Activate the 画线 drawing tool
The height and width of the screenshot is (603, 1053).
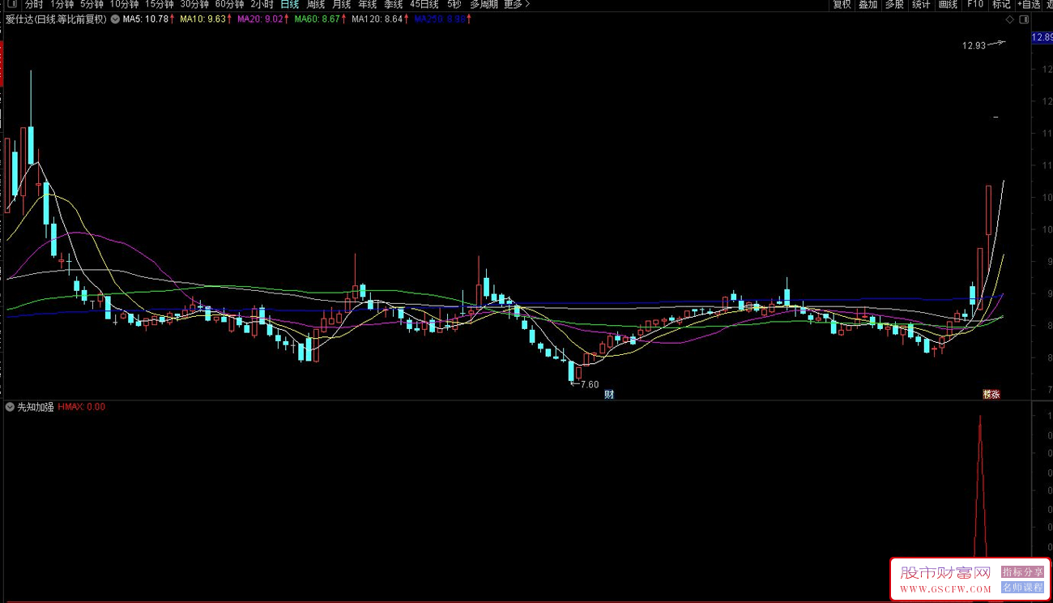pyautogui.click(x=948, y=5)
